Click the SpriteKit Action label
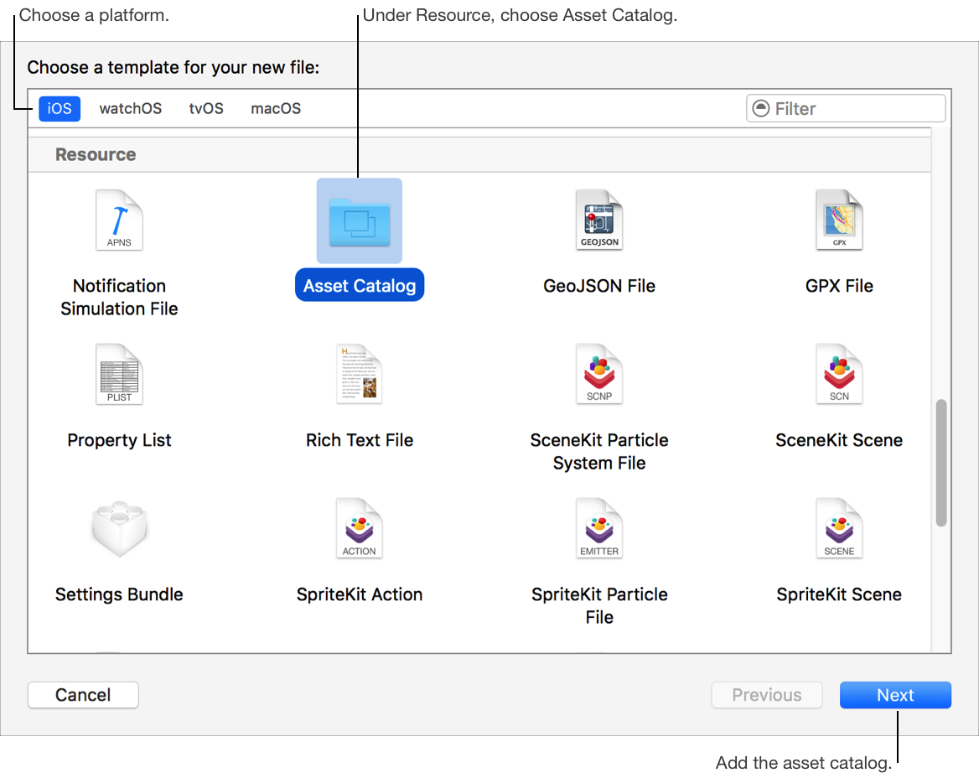Screen dimensions: 979x778 (360, 594)
